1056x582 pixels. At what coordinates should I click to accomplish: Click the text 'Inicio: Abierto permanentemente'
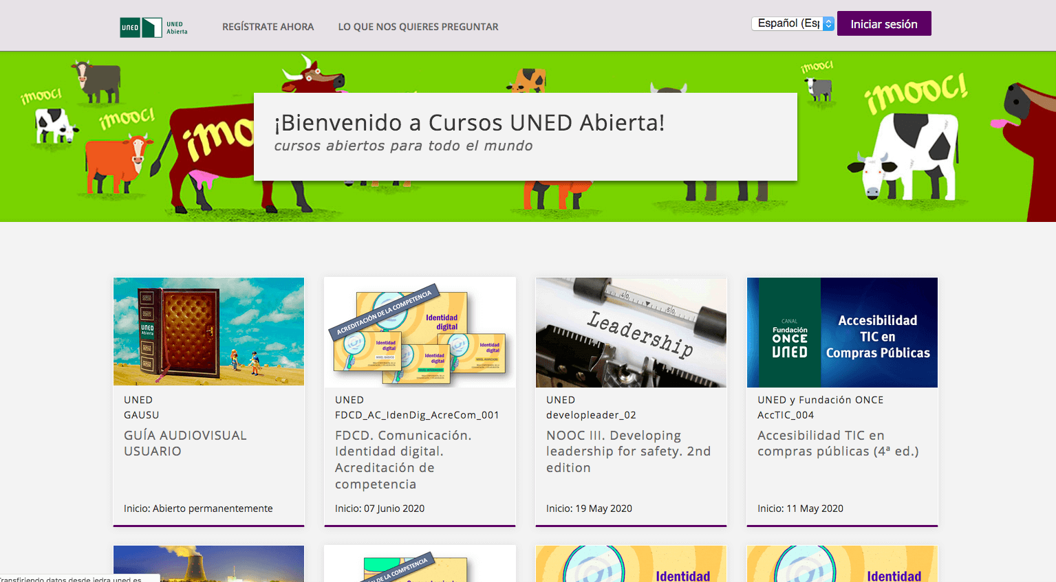tap(198, 508)
